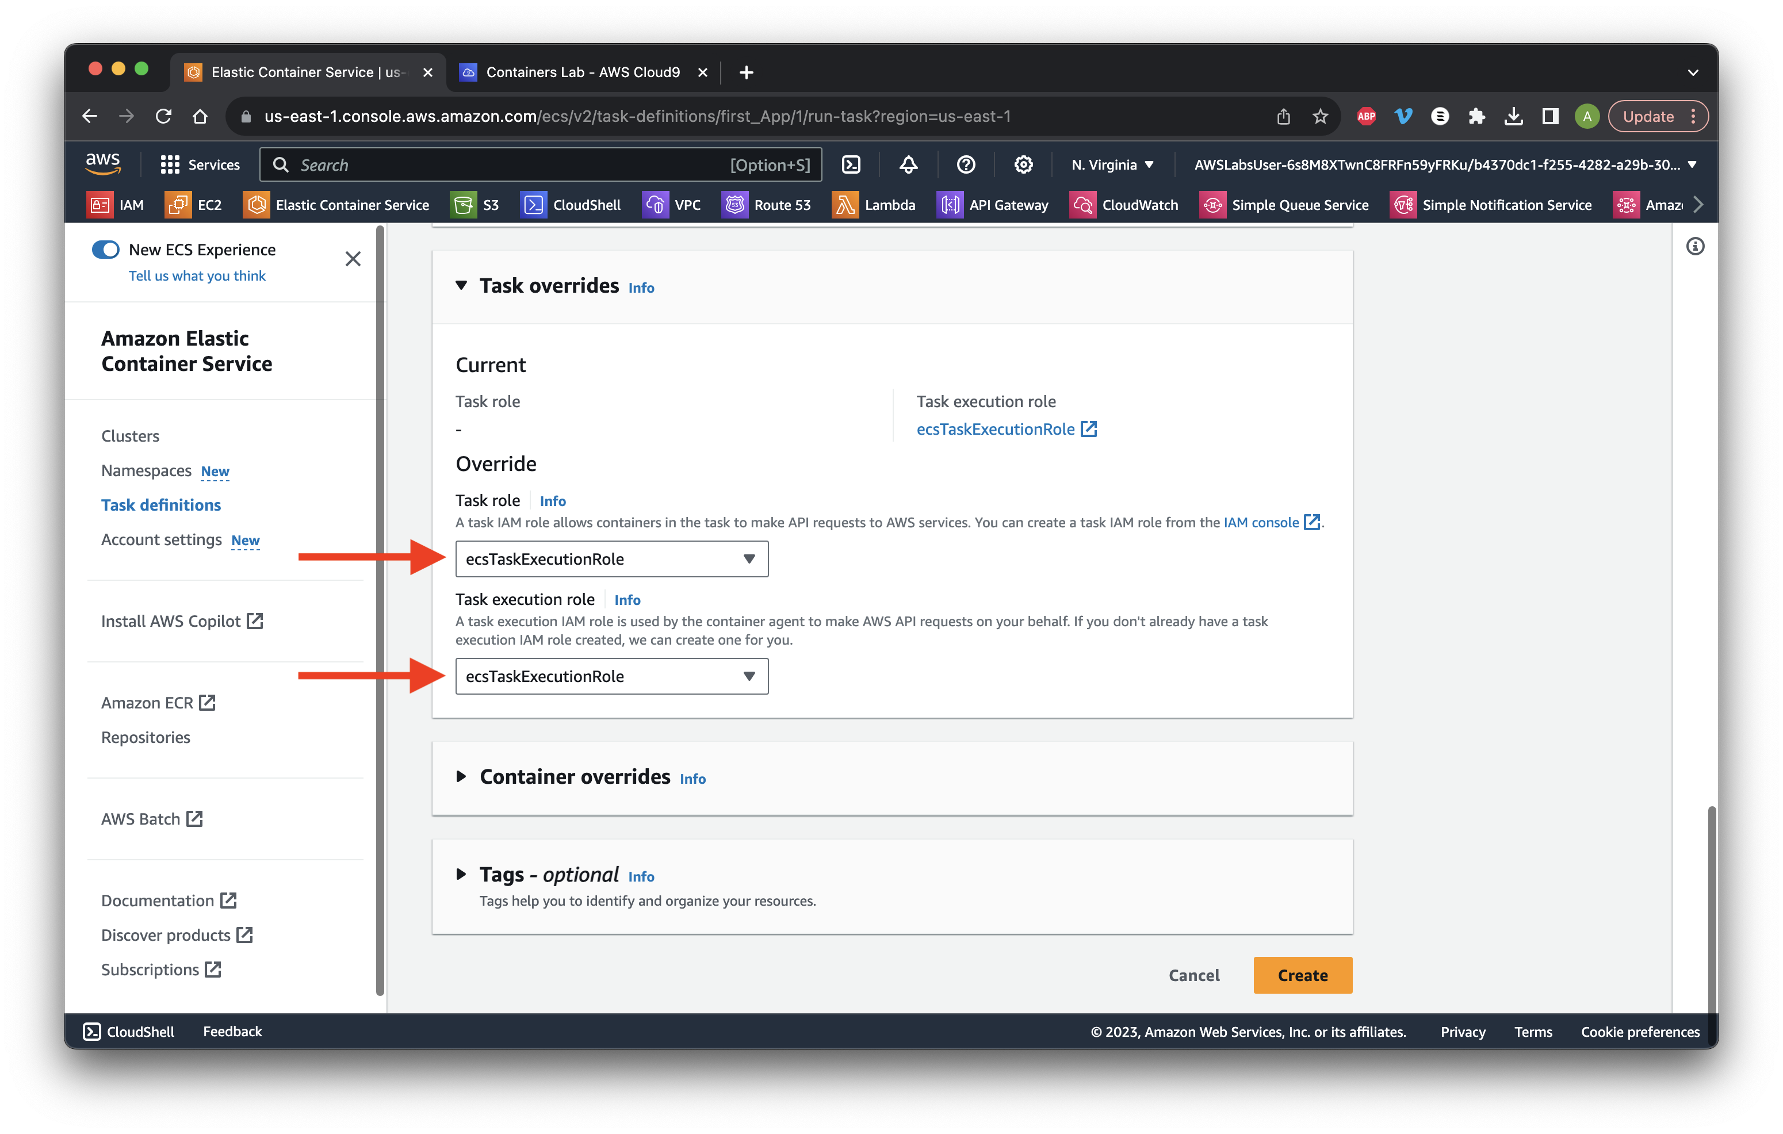Viewport: 1783px width, 1134px height.
Task: Open CloudShell from the top navigation icon
Action: (x=851, y=164)
